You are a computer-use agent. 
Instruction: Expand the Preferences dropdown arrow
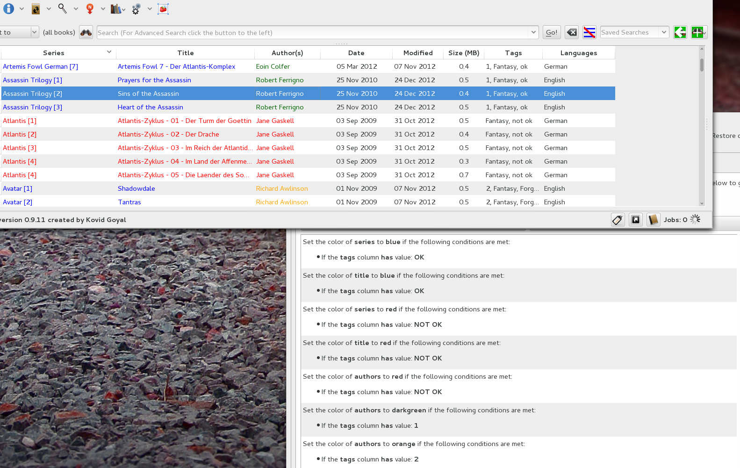click(x=150, y=9)
